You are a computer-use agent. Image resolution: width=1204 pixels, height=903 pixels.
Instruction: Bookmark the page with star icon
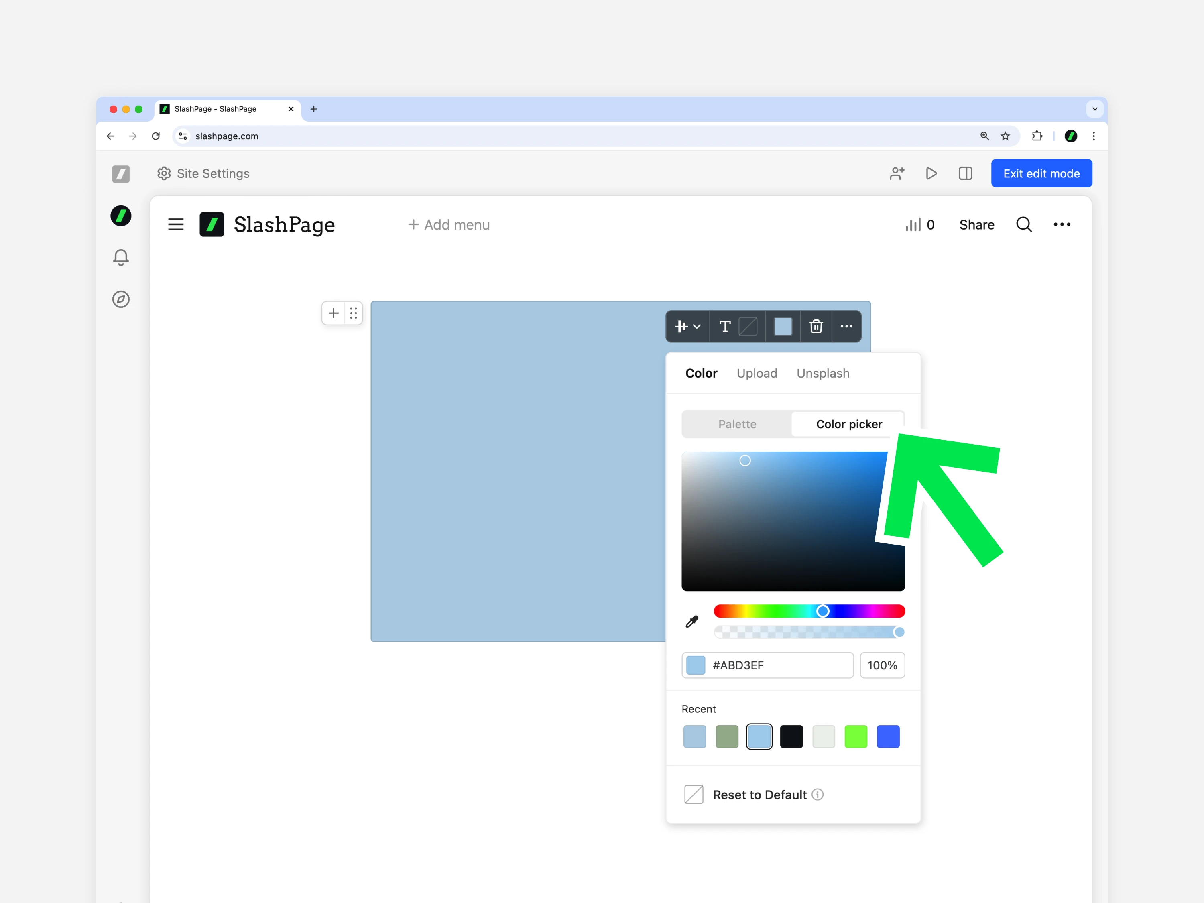point(1005,136)
